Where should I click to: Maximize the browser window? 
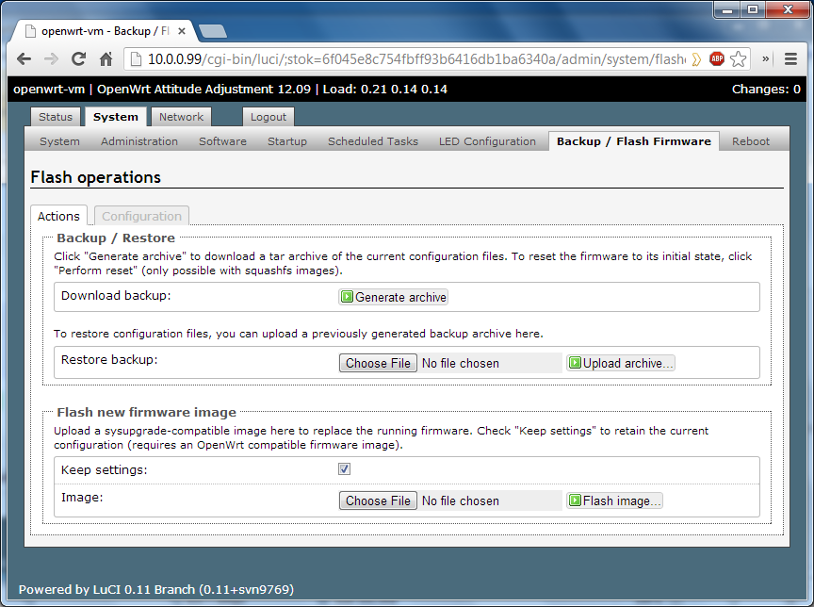coord(753,9)
